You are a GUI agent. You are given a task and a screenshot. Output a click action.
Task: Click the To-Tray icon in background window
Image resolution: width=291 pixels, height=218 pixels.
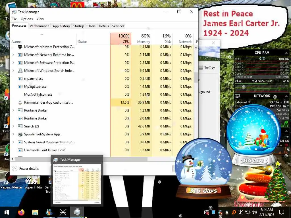(201, 68)
